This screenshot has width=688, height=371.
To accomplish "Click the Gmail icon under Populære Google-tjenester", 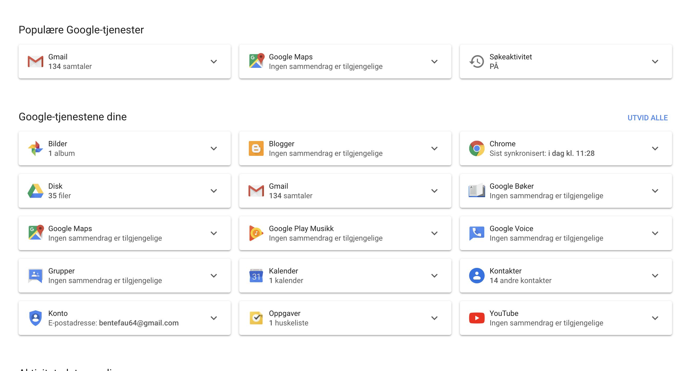I will pos(36,61).
